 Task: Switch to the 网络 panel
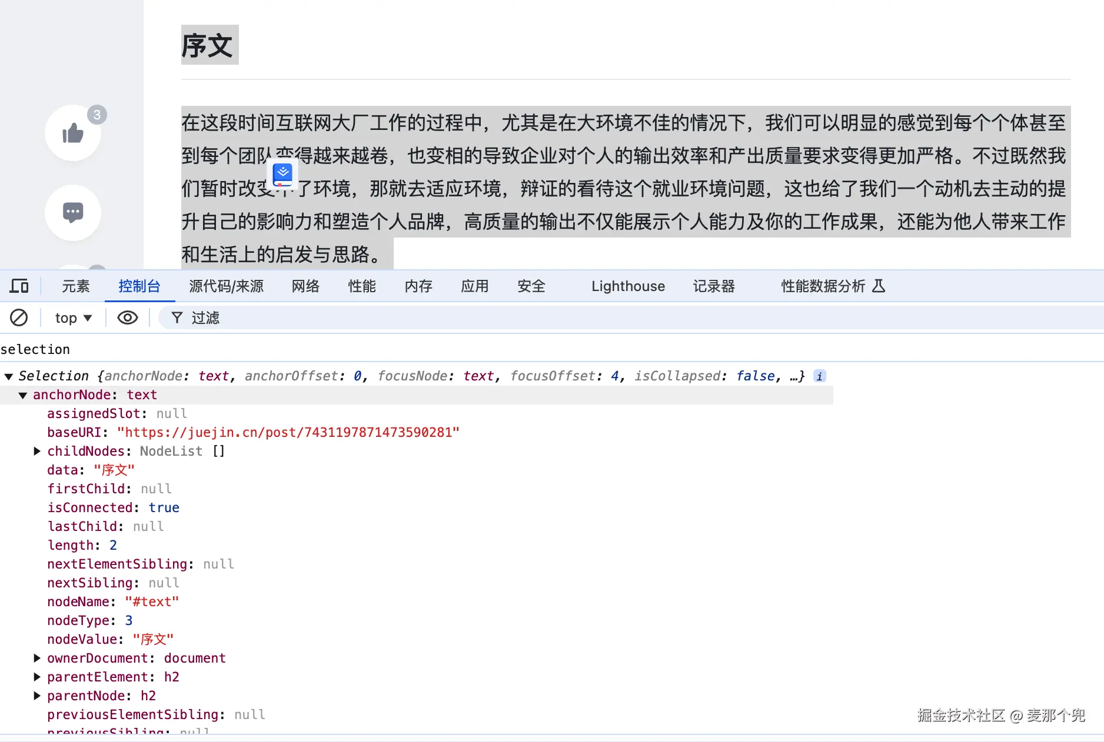(x=305, y=286)
